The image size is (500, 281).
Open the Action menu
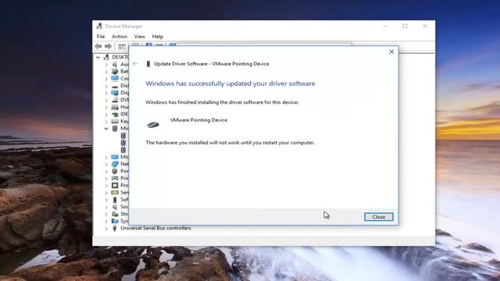tap(120, 37)
